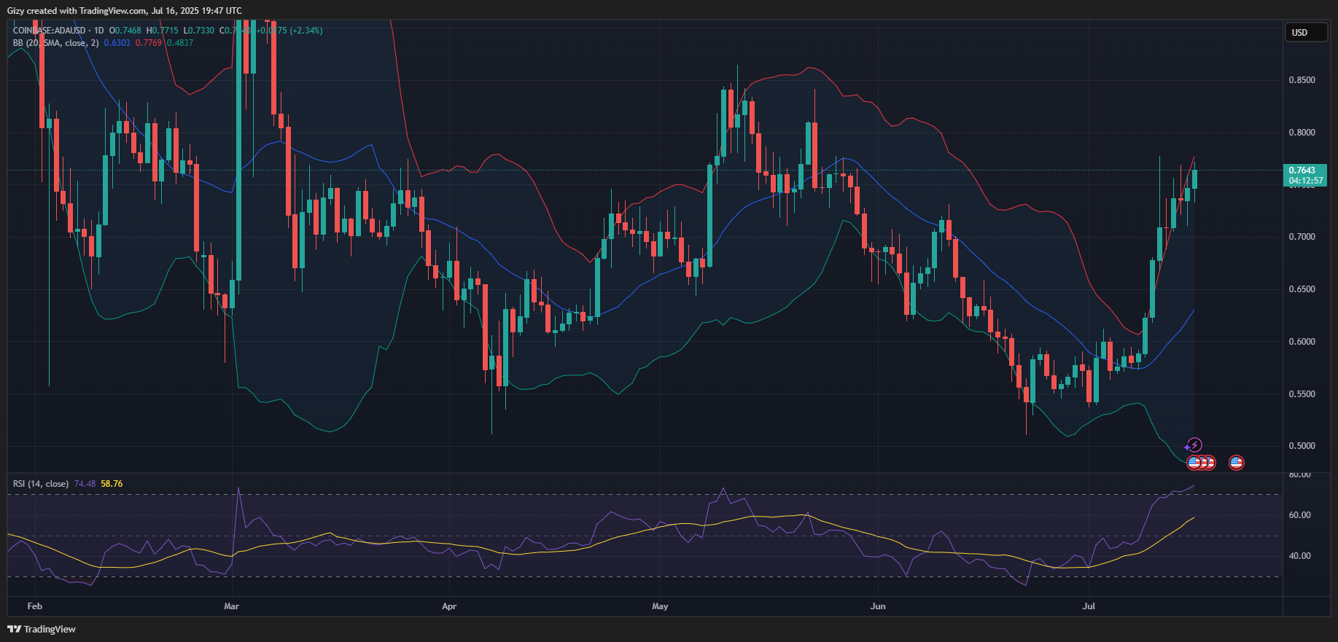Click the 0.8000 price axis label

1302,133
